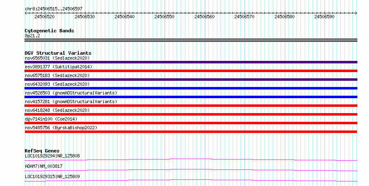369x186 pixels.
Task: Click ruler position label 24506580
Action: [x=284, y=17]
